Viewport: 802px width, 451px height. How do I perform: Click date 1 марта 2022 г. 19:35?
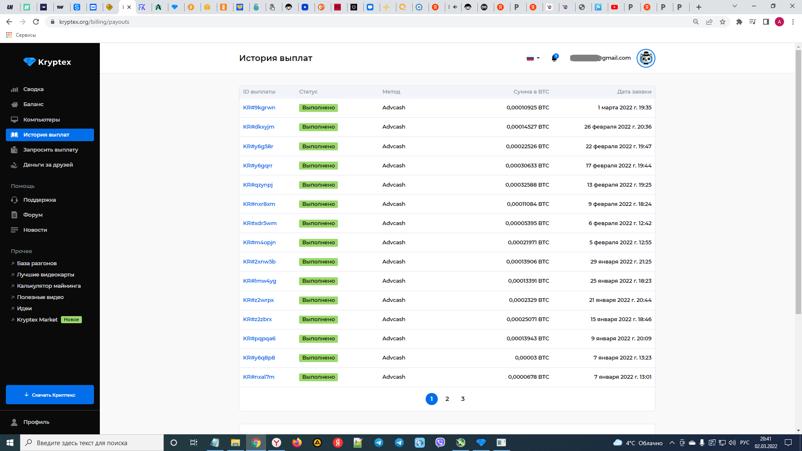click(624, 108)
